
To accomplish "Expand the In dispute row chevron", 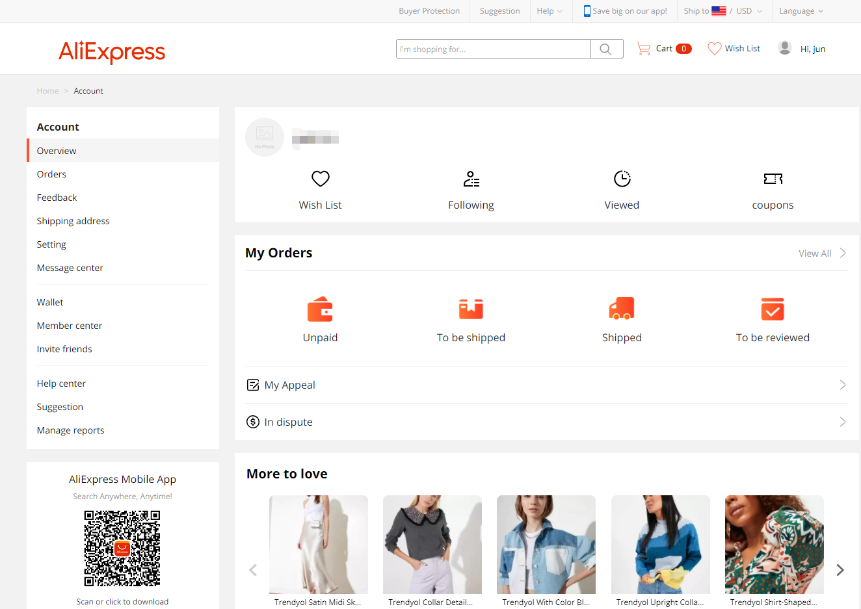I will coord(843,422).
